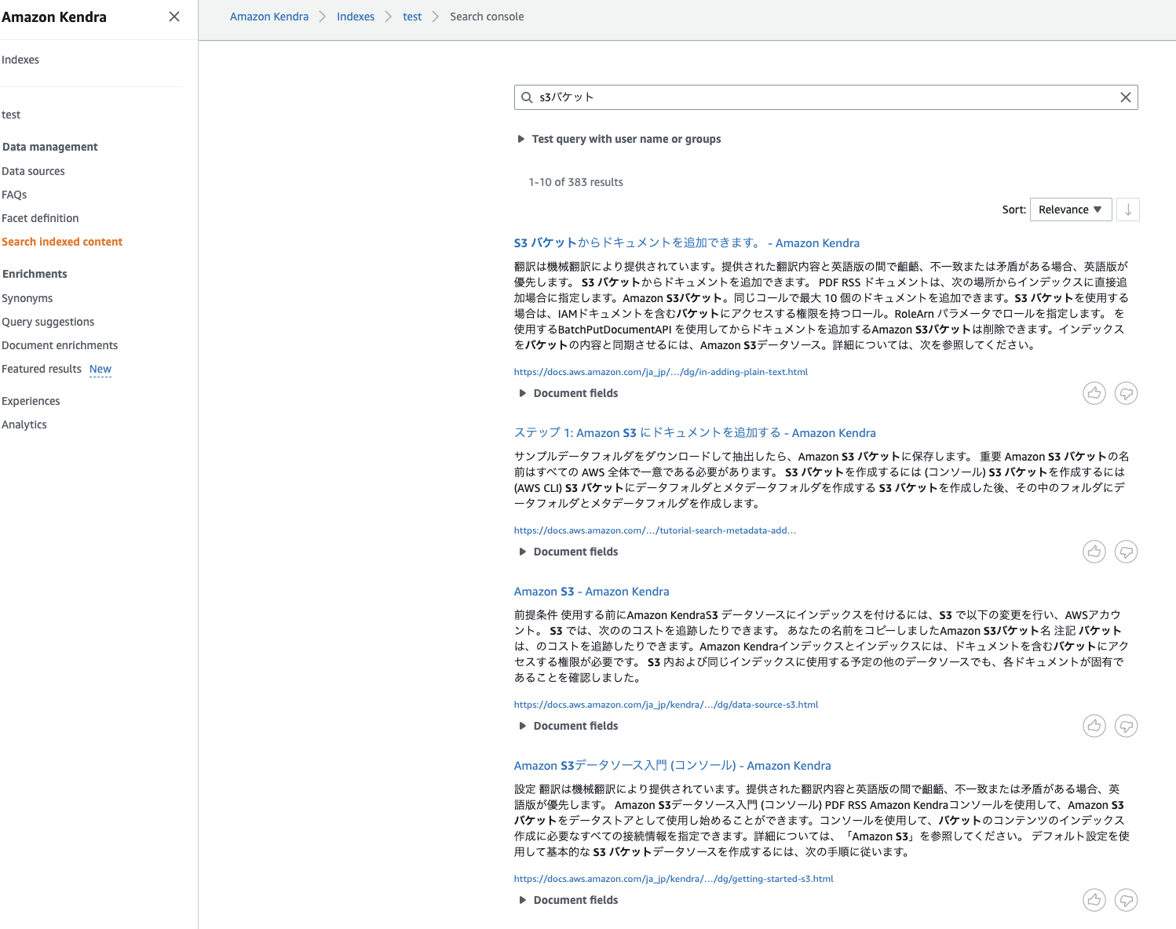Toggle thumbs up on the Amazon S3 result
Viewport: 1176px width, 929px height.
click(1094, 726)
